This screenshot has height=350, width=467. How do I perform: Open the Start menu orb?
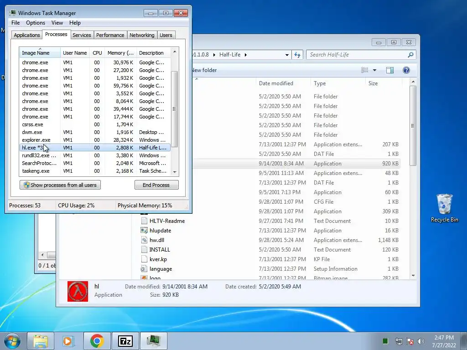12,341
